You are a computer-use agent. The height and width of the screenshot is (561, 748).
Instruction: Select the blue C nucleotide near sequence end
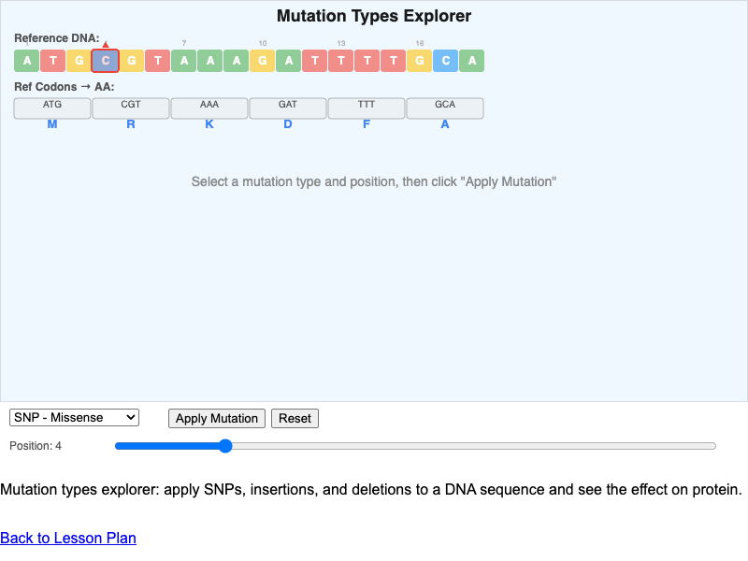[x=446, y=62]
